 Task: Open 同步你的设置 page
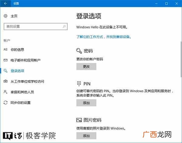point(21,103)
